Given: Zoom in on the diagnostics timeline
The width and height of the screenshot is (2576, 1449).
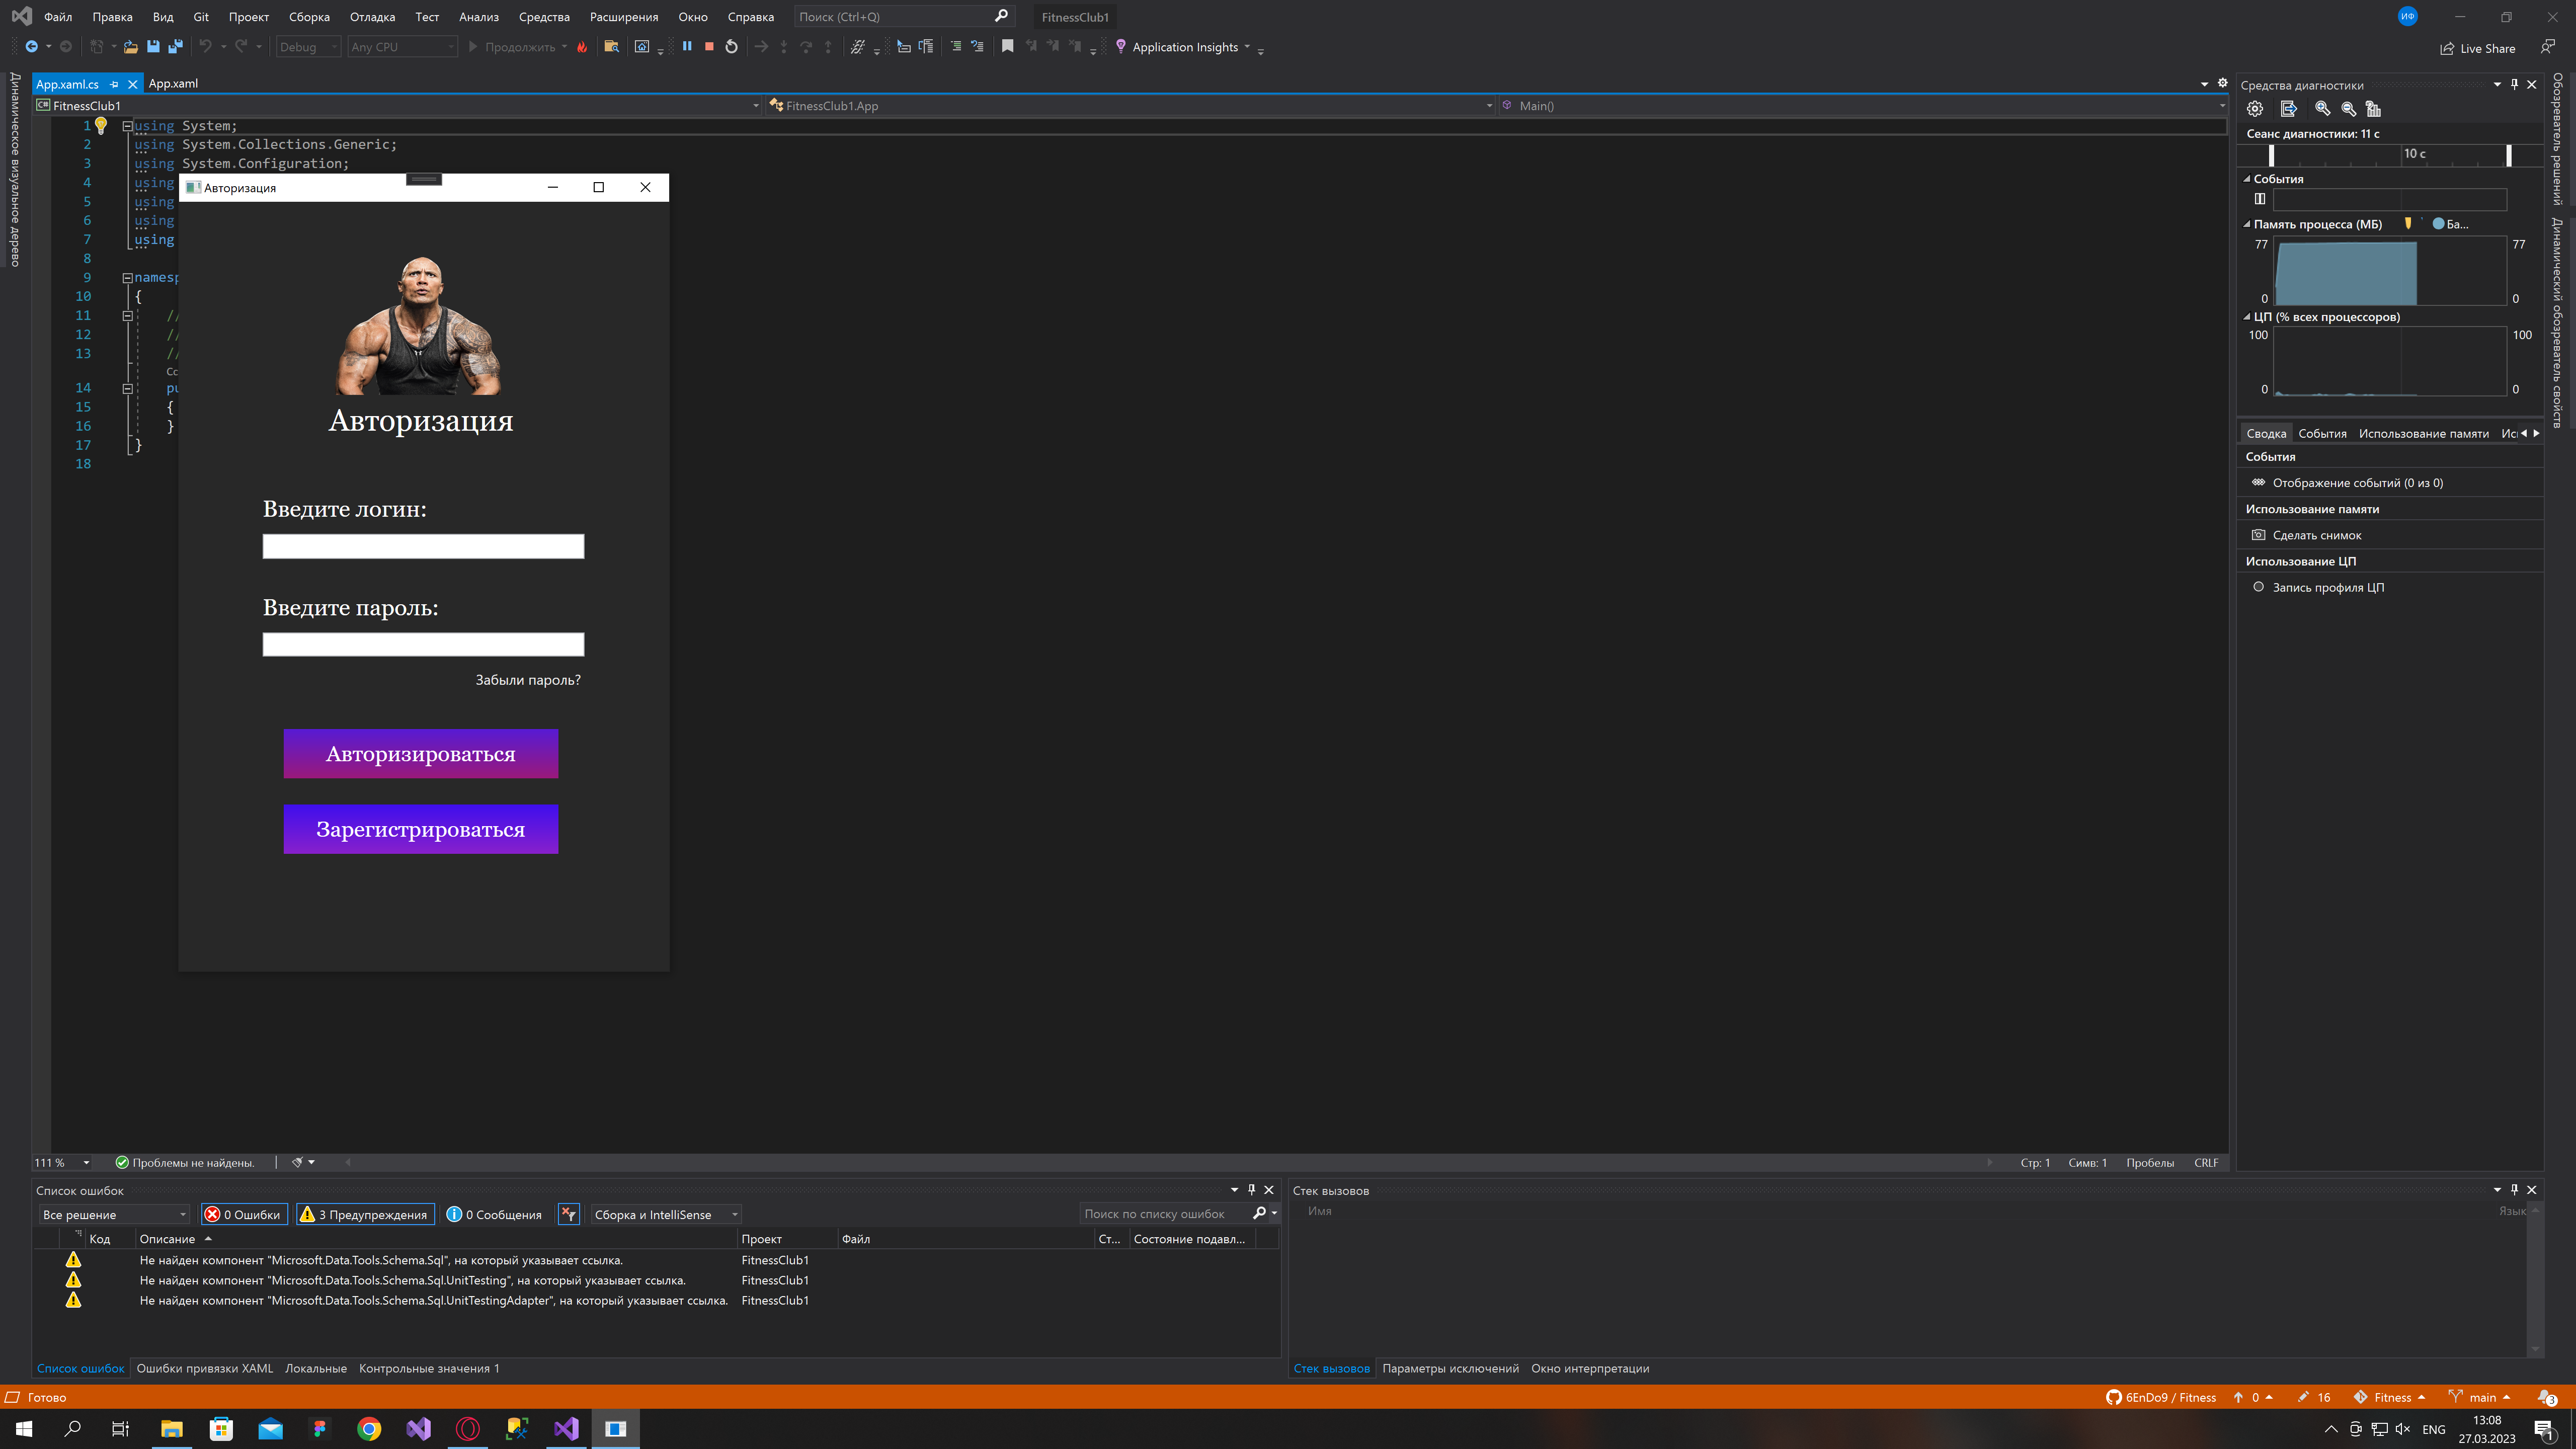Looking at the screenshot, I should point(2322,109).
